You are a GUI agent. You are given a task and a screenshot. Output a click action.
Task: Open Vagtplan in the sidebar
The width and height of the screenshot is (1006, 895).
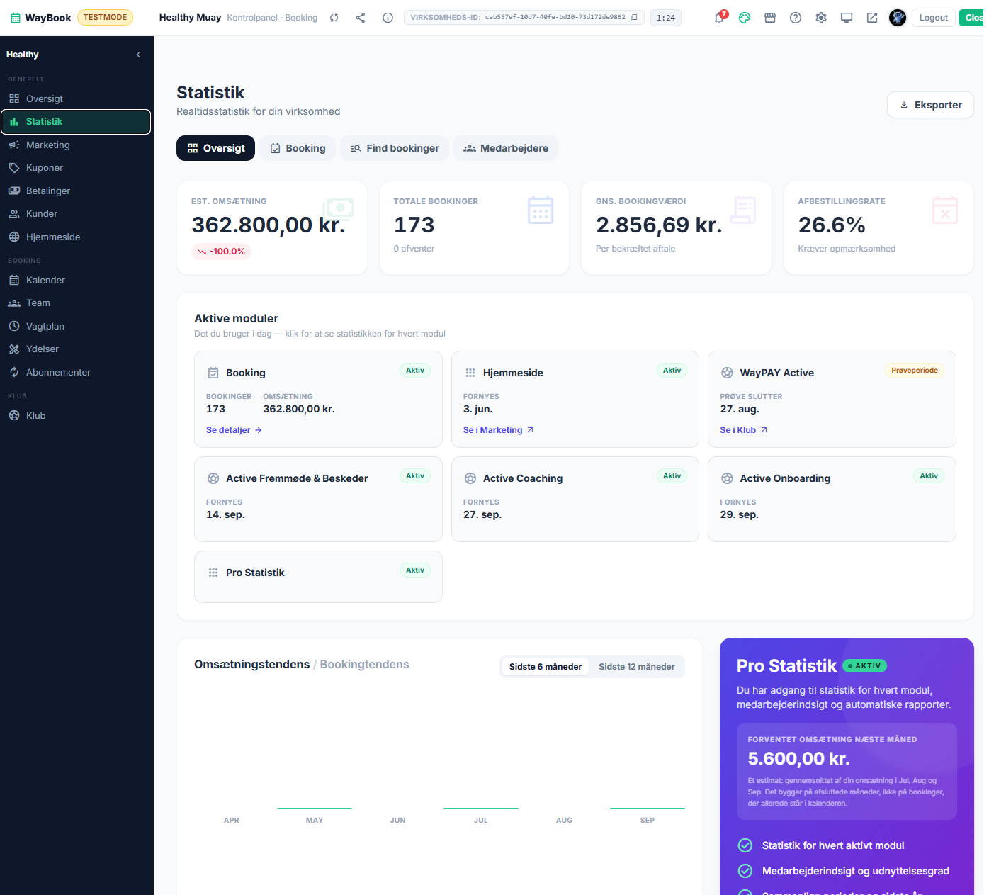point(76,326)
